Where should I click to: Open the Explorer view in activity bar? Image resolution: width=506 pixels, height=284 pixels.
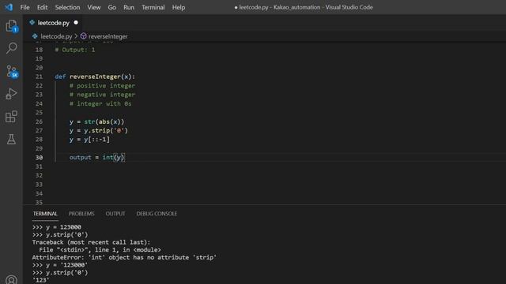(11, 26)
